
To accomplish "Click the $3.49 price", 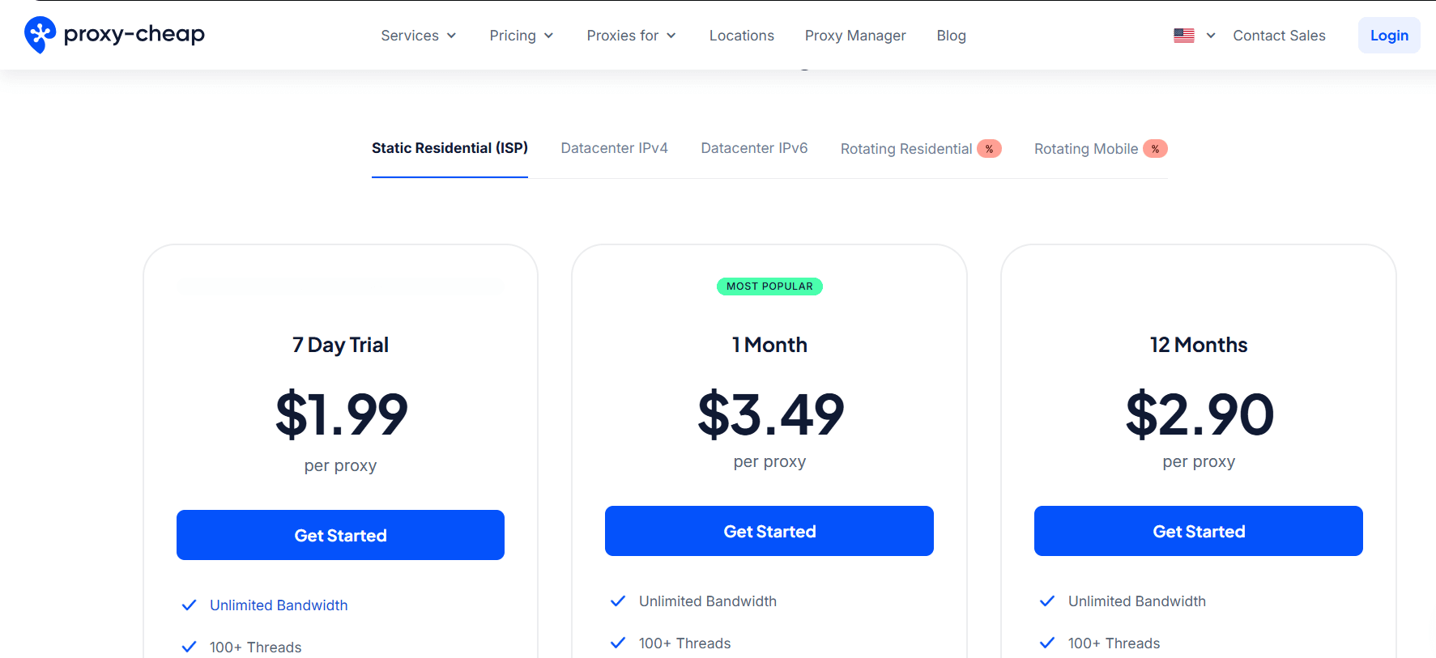I will coord(770,414).
